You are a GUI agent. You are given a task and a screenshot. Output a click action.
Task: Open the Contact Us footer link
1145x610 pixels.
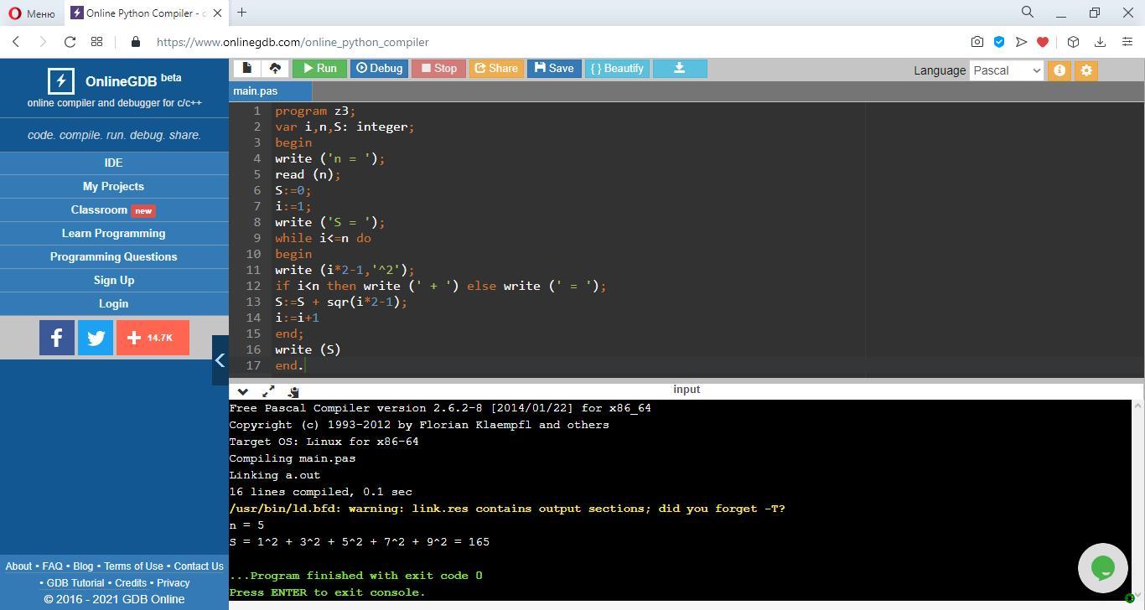(x=199, y=566)
